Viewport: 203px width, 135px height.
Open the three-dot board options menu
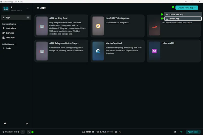[27, 9]
